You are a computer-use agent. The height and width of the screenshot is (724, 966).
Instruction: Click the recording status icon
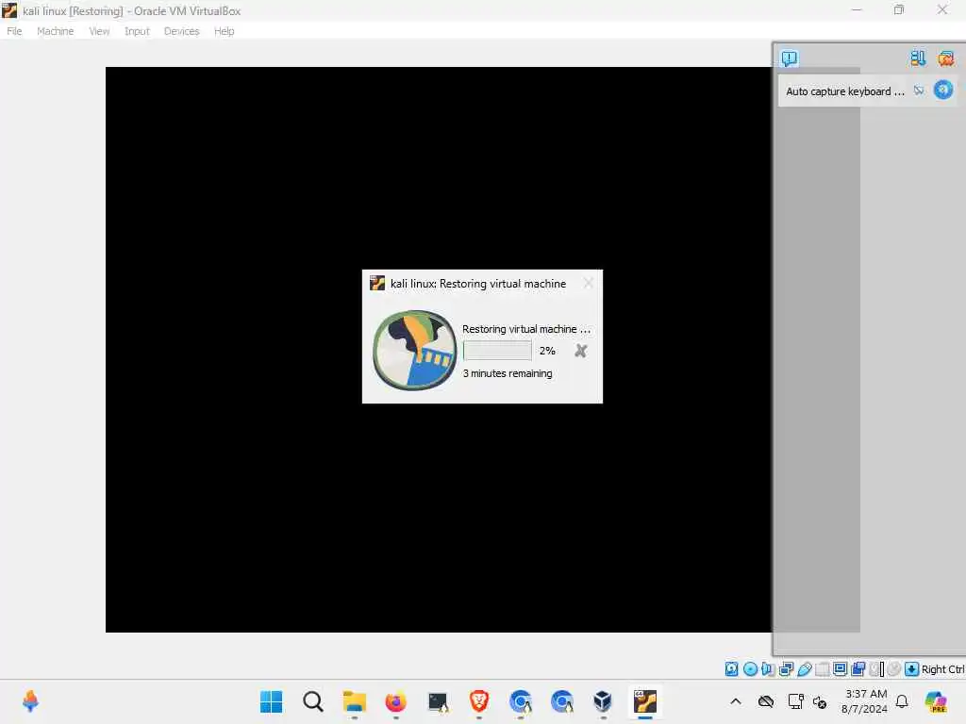click(858, 669)
